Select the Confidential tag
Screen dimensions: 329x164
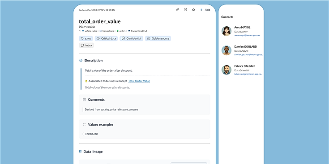coord(131,38)
